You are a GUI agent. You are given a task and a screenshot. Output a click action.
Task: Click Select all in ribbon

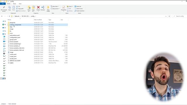[78, 6]
